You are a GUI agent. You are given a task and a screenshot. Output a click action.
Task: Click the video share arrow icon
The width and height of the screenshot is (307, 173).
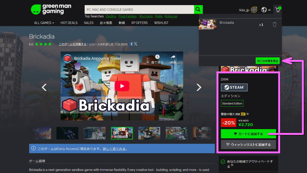coord(173,57)
